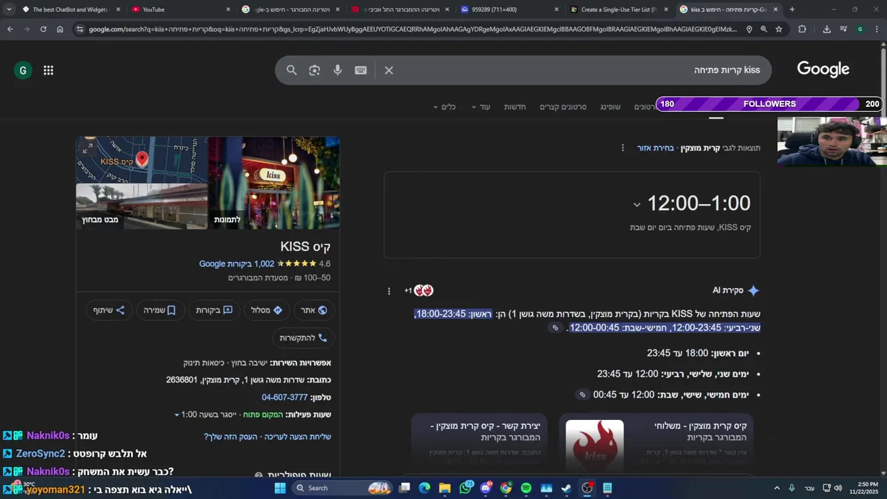Click the taskbar Search box
Image resolution: width=887 pixels, height=499 pixels.
coord(343,488)
